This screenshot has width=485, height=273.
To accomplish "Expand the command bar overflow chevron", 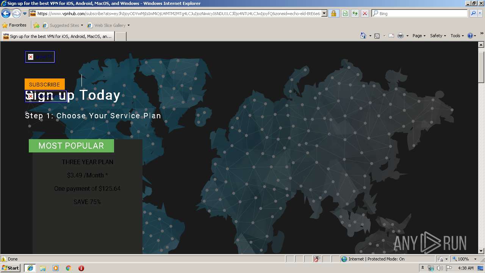I will point(482,33).
